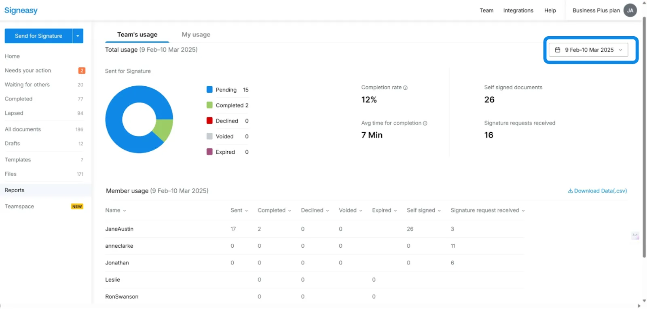
Task: Click the red Declined legend swatch
Action: 209,121
